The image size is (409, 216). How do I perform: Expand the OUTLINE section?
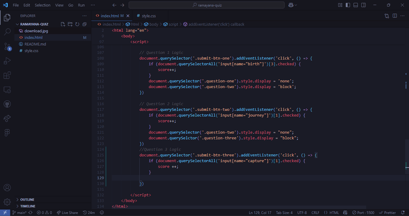click(x=28, y=200)
